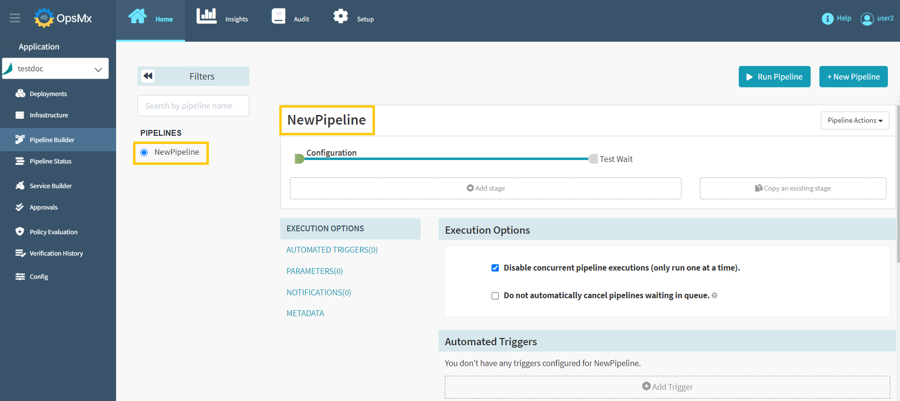
Task: Click the Home house icon
Action: coord(137,16)
